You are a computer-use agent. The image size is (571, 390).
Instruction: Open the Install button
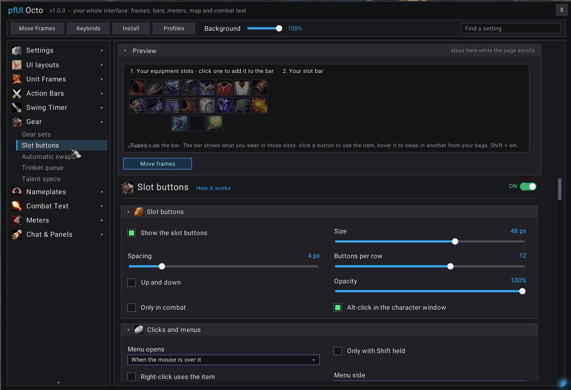point(131,28)
